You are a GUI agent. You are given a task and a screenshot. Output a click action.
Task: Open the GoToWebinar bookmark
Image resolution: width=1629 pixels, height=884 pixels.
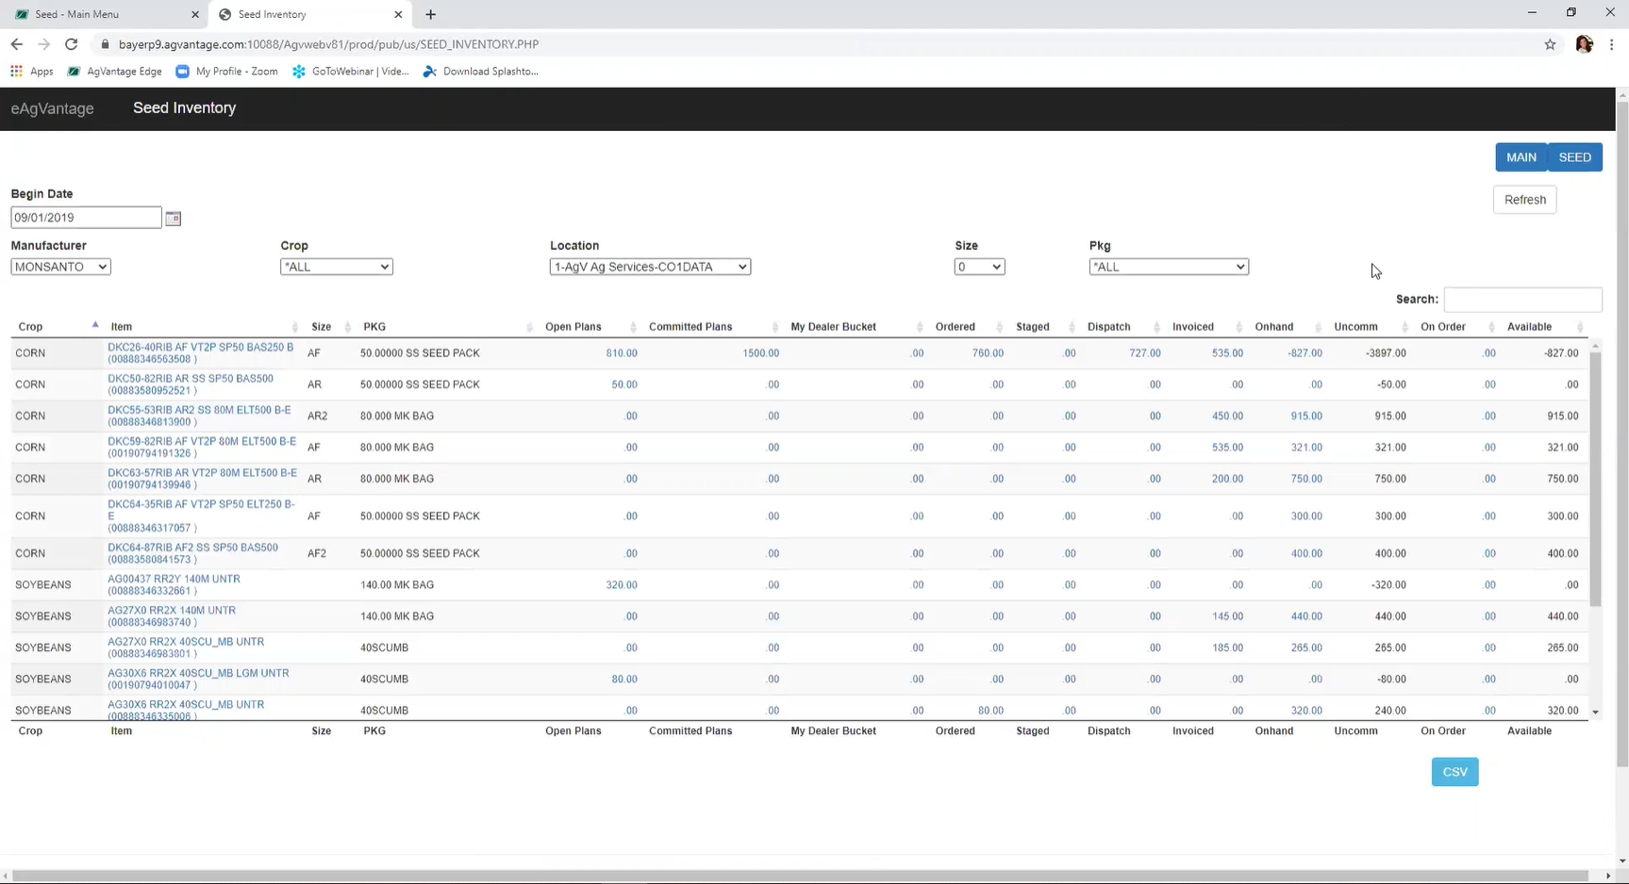pos(350,71)
